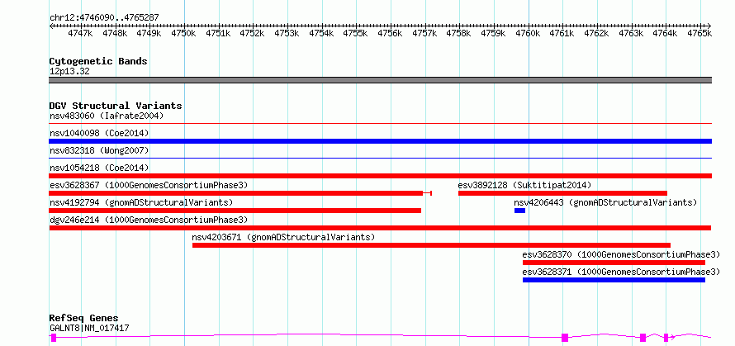Click the DGV Structural Variants track title

(x=116, y=106)
